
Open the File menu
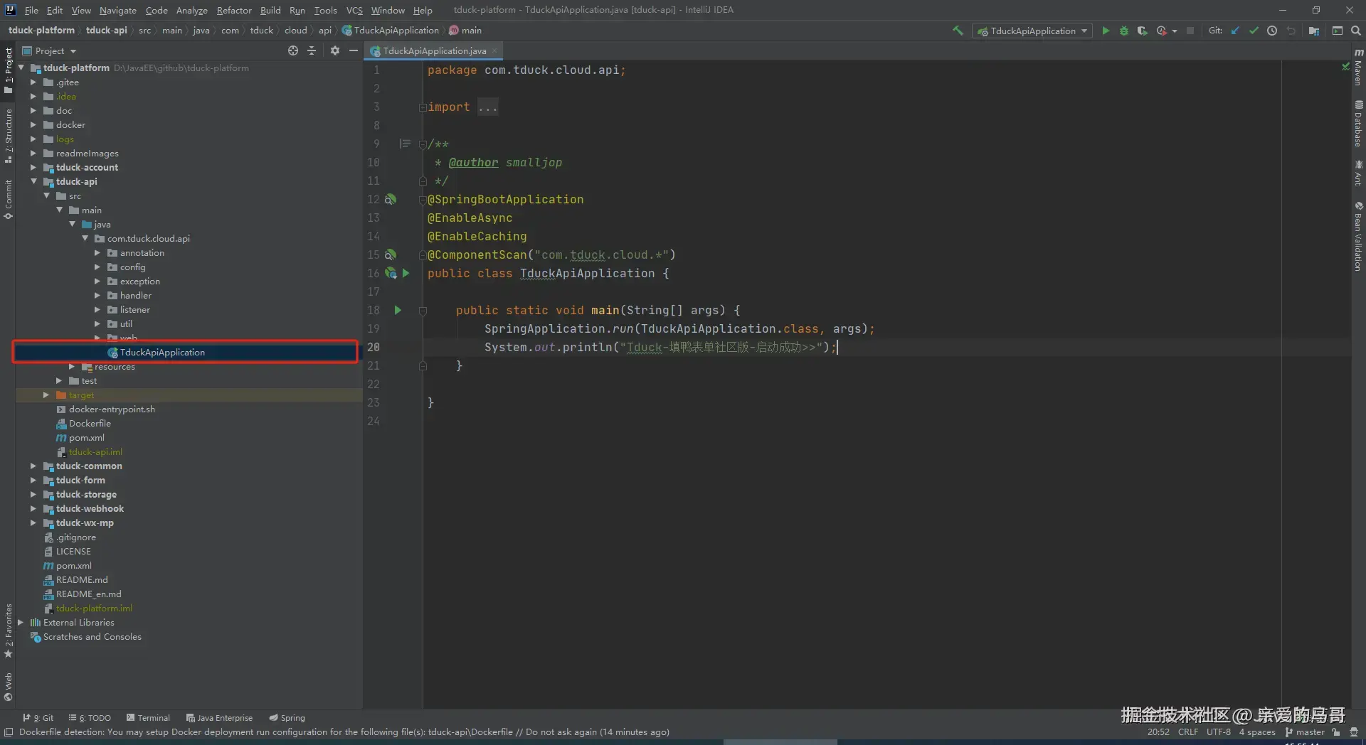pos(31,10)
